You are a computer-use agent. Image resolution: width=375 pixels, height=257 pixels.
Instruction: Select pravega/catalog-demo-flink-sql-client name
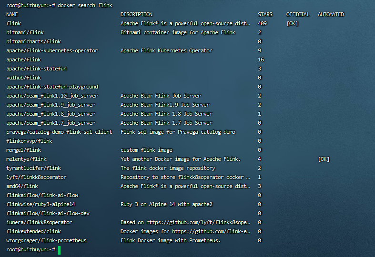tap(59, 132)
